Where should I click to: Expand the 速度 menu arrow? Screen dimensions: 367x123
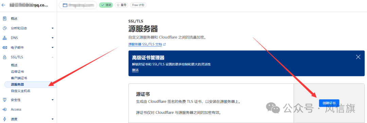(x=52, y=119)
